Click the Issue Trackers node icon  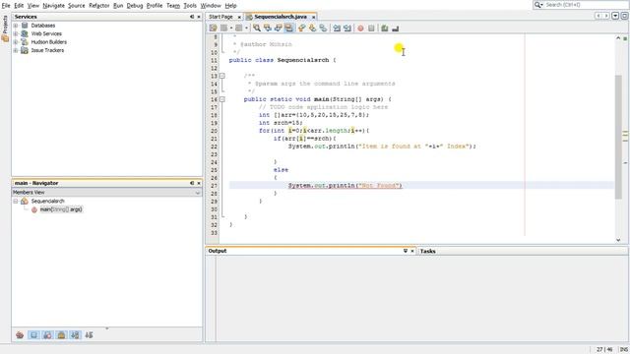(x=25, y=50)
